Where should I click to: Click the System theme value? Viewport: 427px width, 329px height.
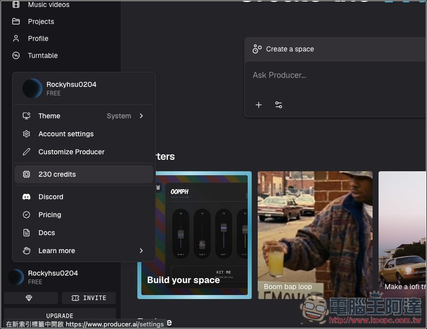(119, 116)
